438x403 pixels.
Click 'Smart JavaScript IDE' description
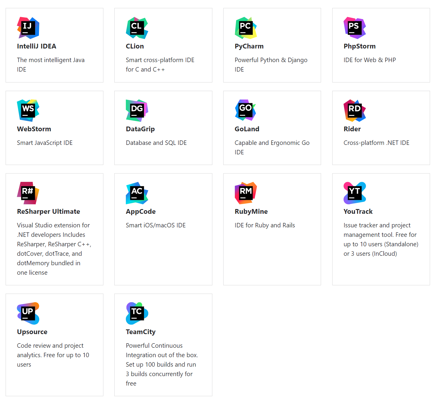coord(45,143)
